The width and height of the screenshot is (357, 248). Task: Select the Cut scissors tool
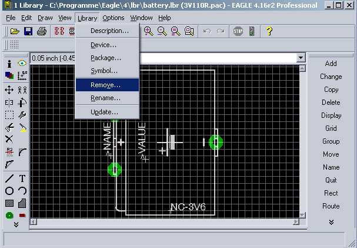pyautogui.click(x=9, y=127)
